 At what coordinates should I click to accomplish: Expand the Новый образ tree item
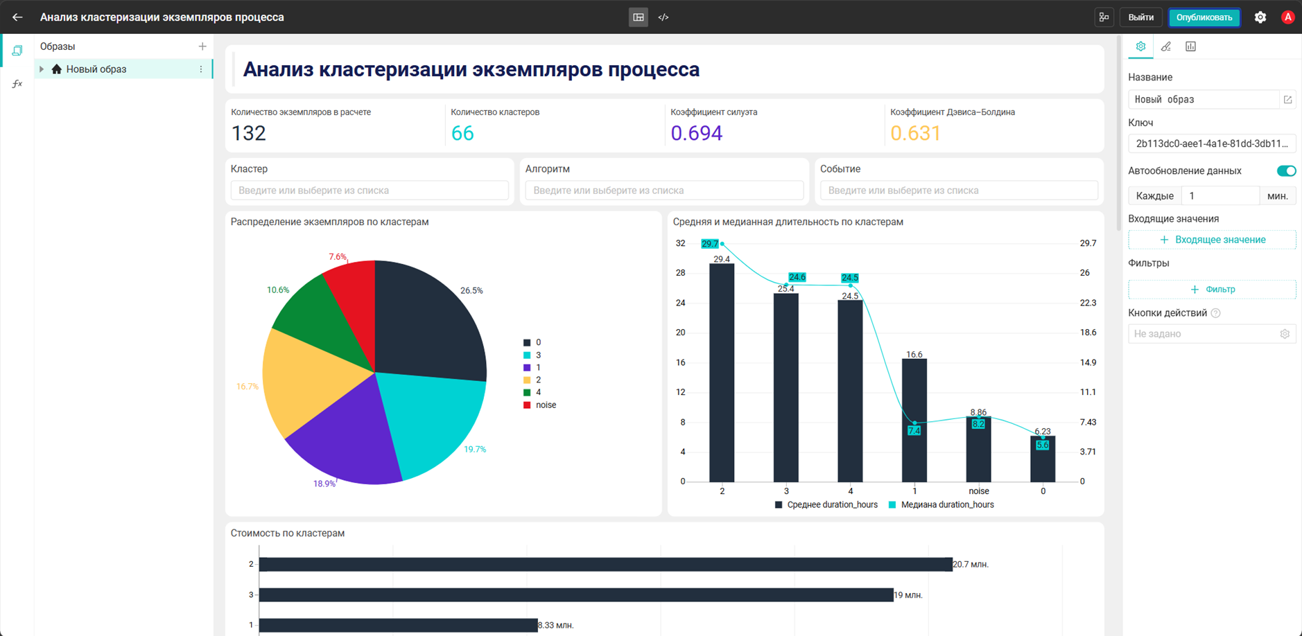click(x=42, y=69)
